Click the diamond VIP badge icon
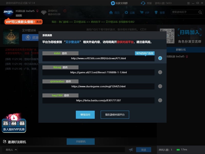Screen dimensions: 205x154 [x=44, y=13]
